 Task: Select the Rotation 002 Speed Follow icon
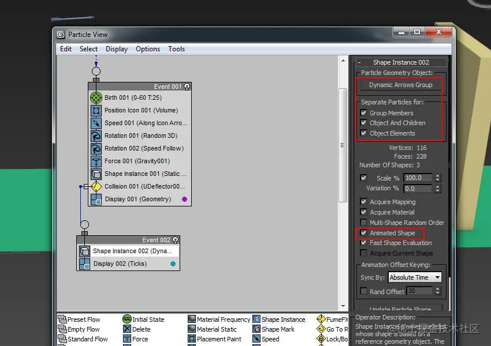tap(96, 148)
